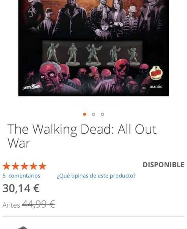Click the DISPONIBLE availability label

pyautogui.click(x=163, y=165)
